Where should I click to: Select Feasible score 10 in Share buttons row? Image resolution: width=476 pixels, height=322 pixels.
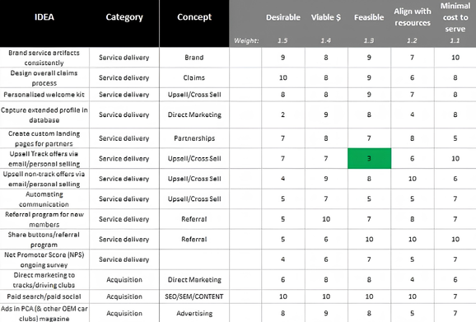pyautogui.click(x=369, y=239)
